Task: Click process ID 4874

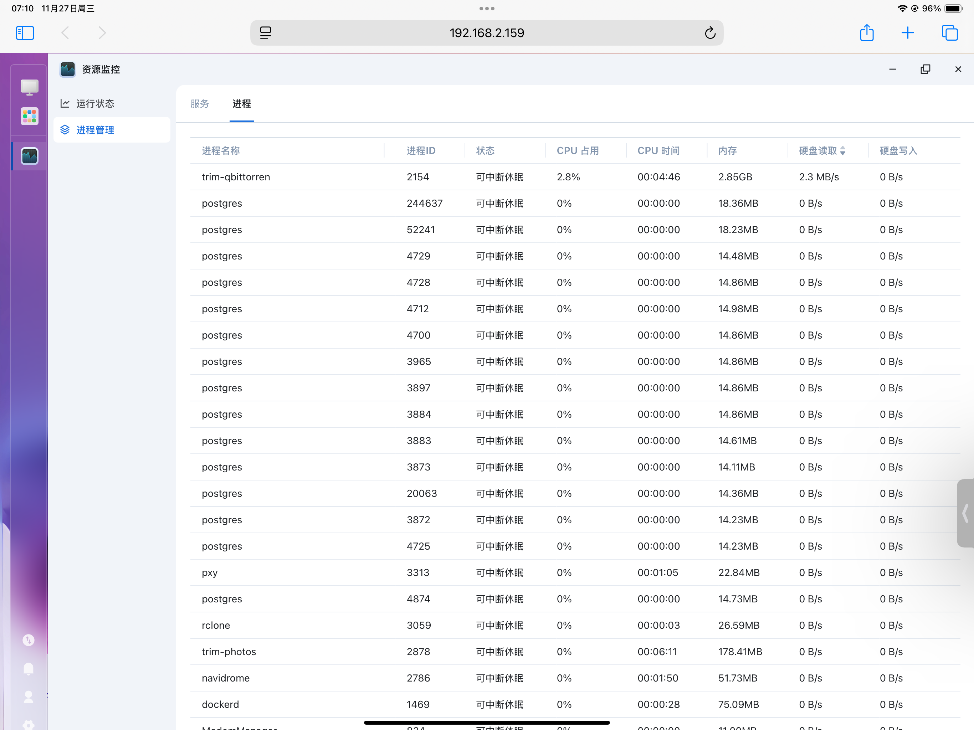Action: click(418, 599)
